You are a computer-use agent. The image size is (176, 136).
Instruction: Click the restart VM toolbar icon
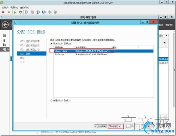(21, 12)
